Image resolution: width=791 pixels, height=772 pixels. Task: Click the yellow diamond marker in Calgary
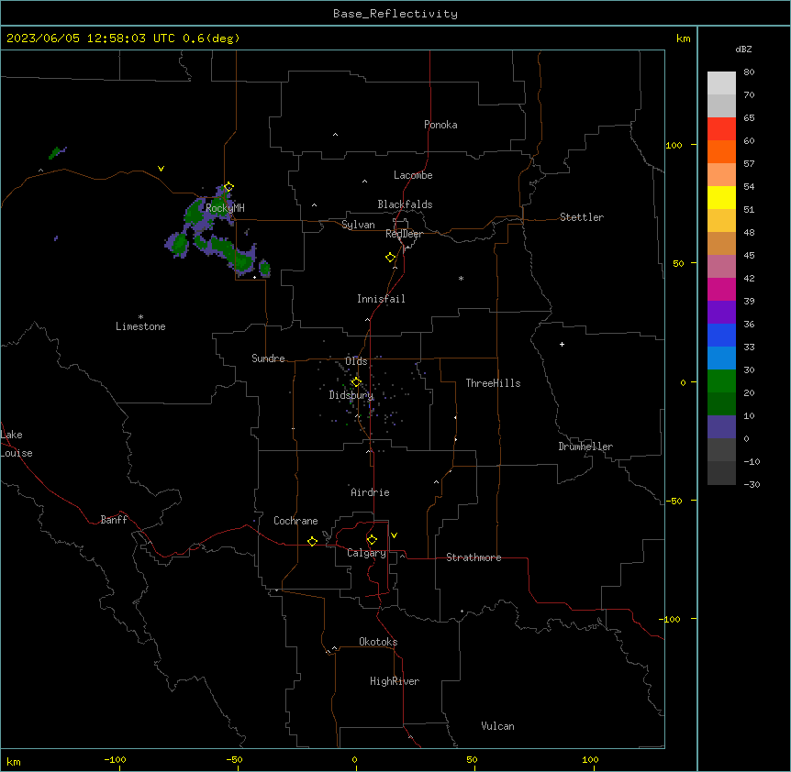[372, 540]
